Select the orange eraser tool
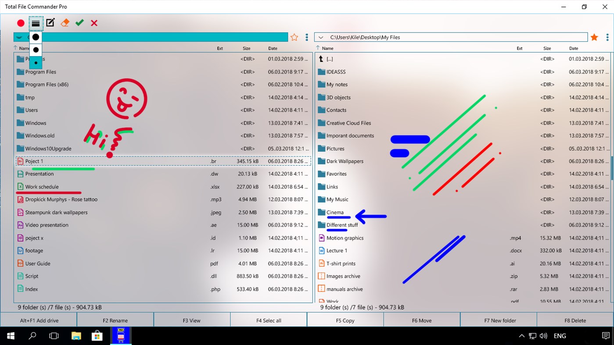Image resolution: width=614 pixels, height=345 pixels. (x=65, y=22)
